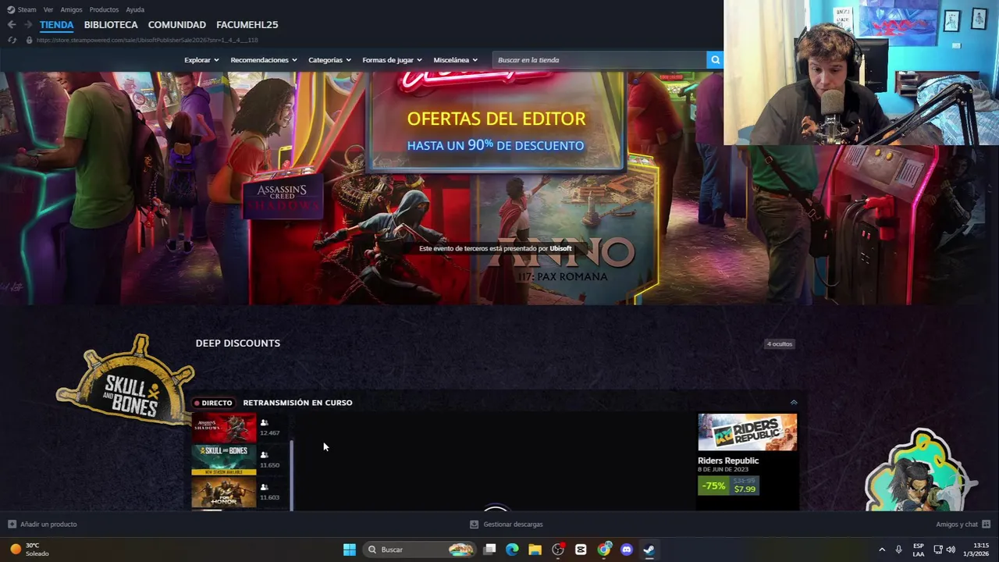Open the FACUMEHL25 profile tab
The image size is (999, 562).
(x=247, y=25)
